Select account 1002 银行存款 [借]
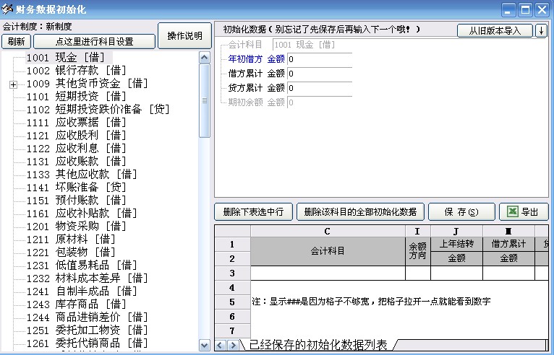 [77, 71]
